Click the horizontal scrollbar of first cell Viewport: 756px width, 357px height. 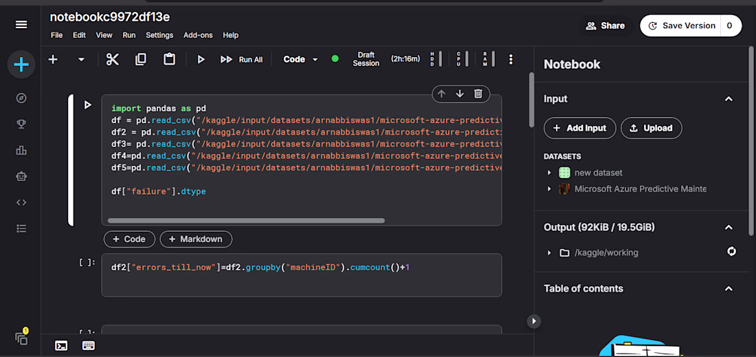coord(246,221)
